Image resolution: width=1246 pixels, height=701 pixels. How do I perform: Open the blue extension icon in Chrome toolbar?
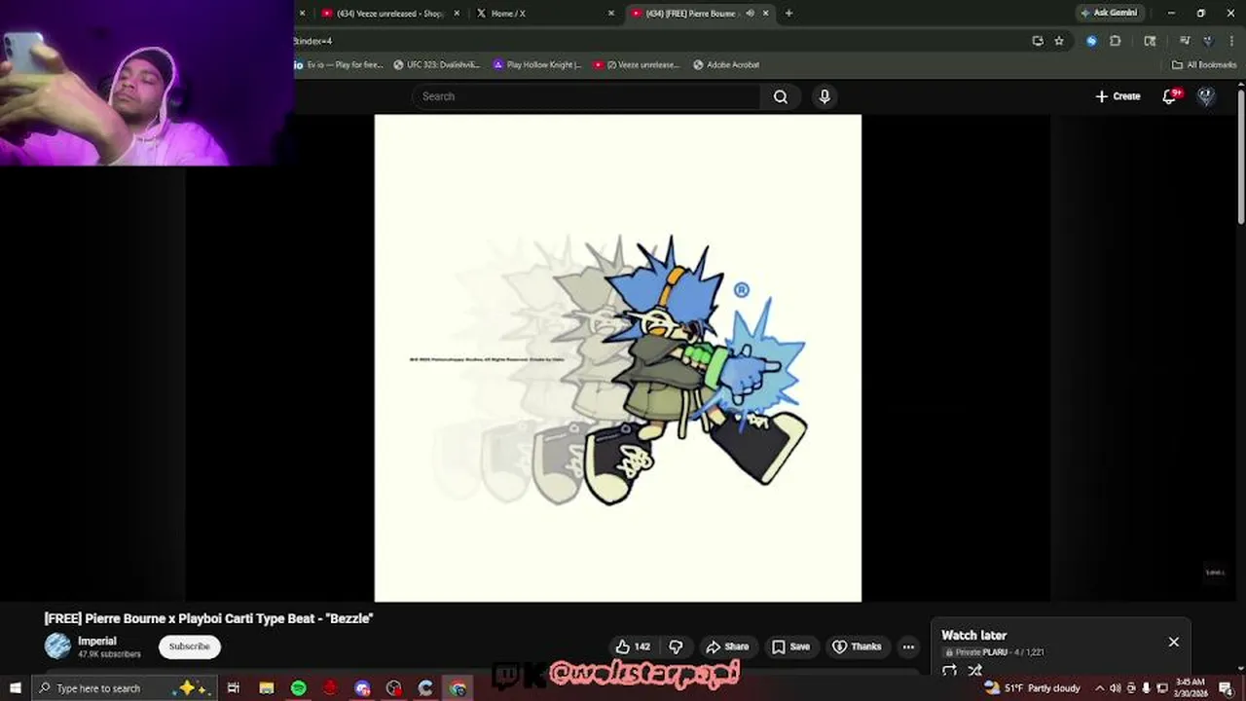point(1091,41)
